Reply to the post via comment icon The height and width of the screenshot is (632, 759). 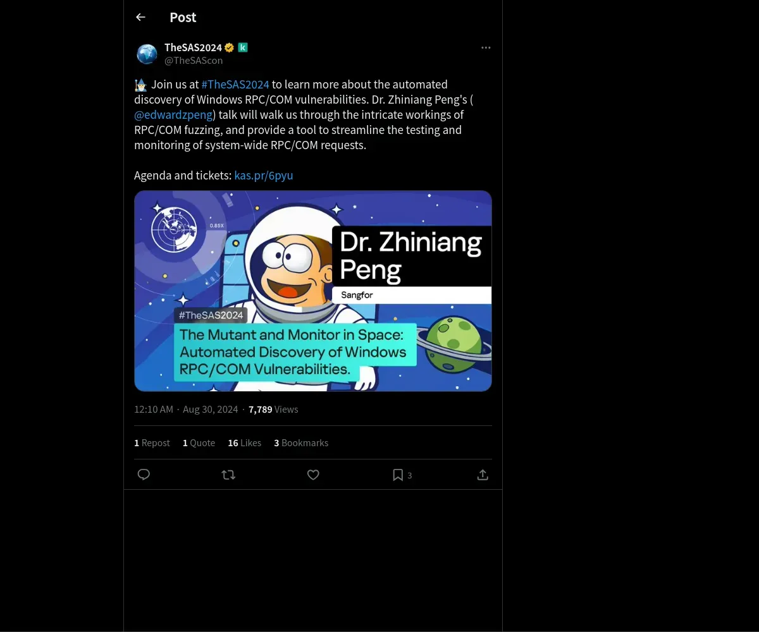144,475
